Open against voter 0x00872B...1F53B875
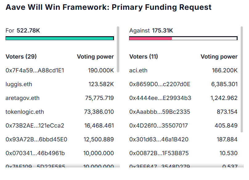The height and width of the screenshot is (180, 249). pyautogui.click(x=159, y=153)
